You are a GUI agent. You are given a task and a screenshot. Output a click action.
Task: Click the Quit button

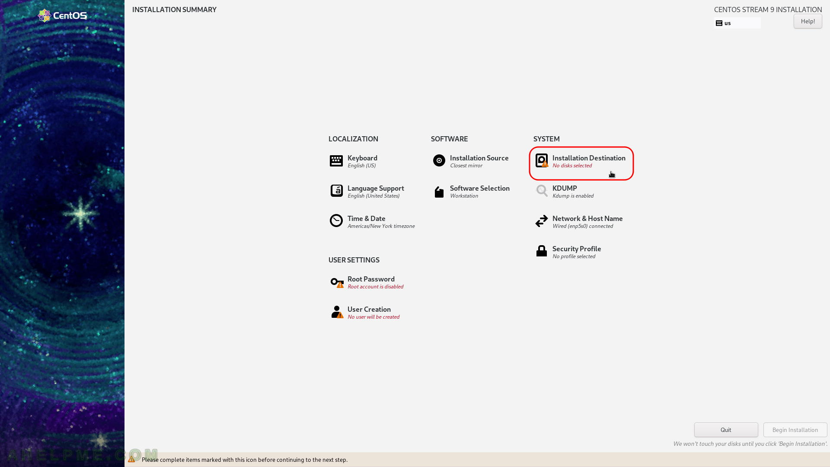point(726,430)
